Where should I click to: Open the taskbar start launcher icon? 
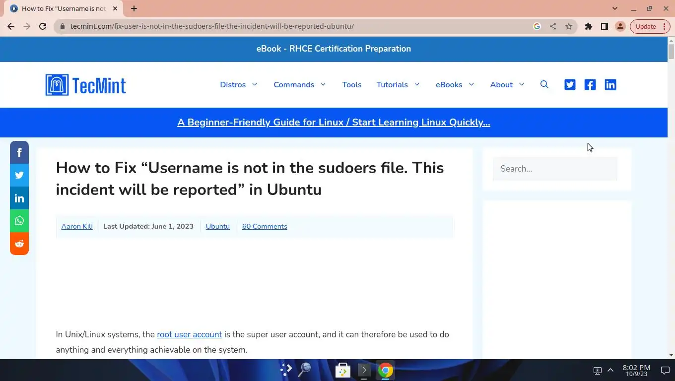pyautogui.click(x=286, y=370)
